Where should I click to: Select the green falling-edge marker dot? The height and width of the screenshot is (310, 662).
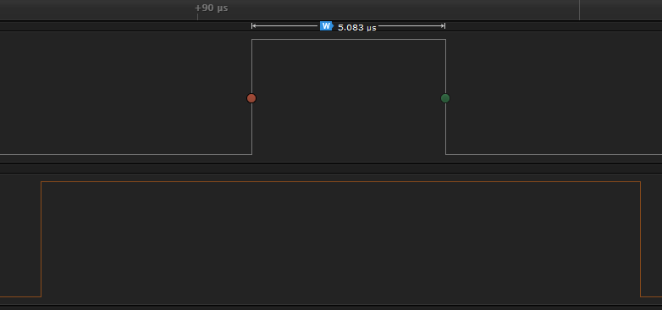(445, 98)
